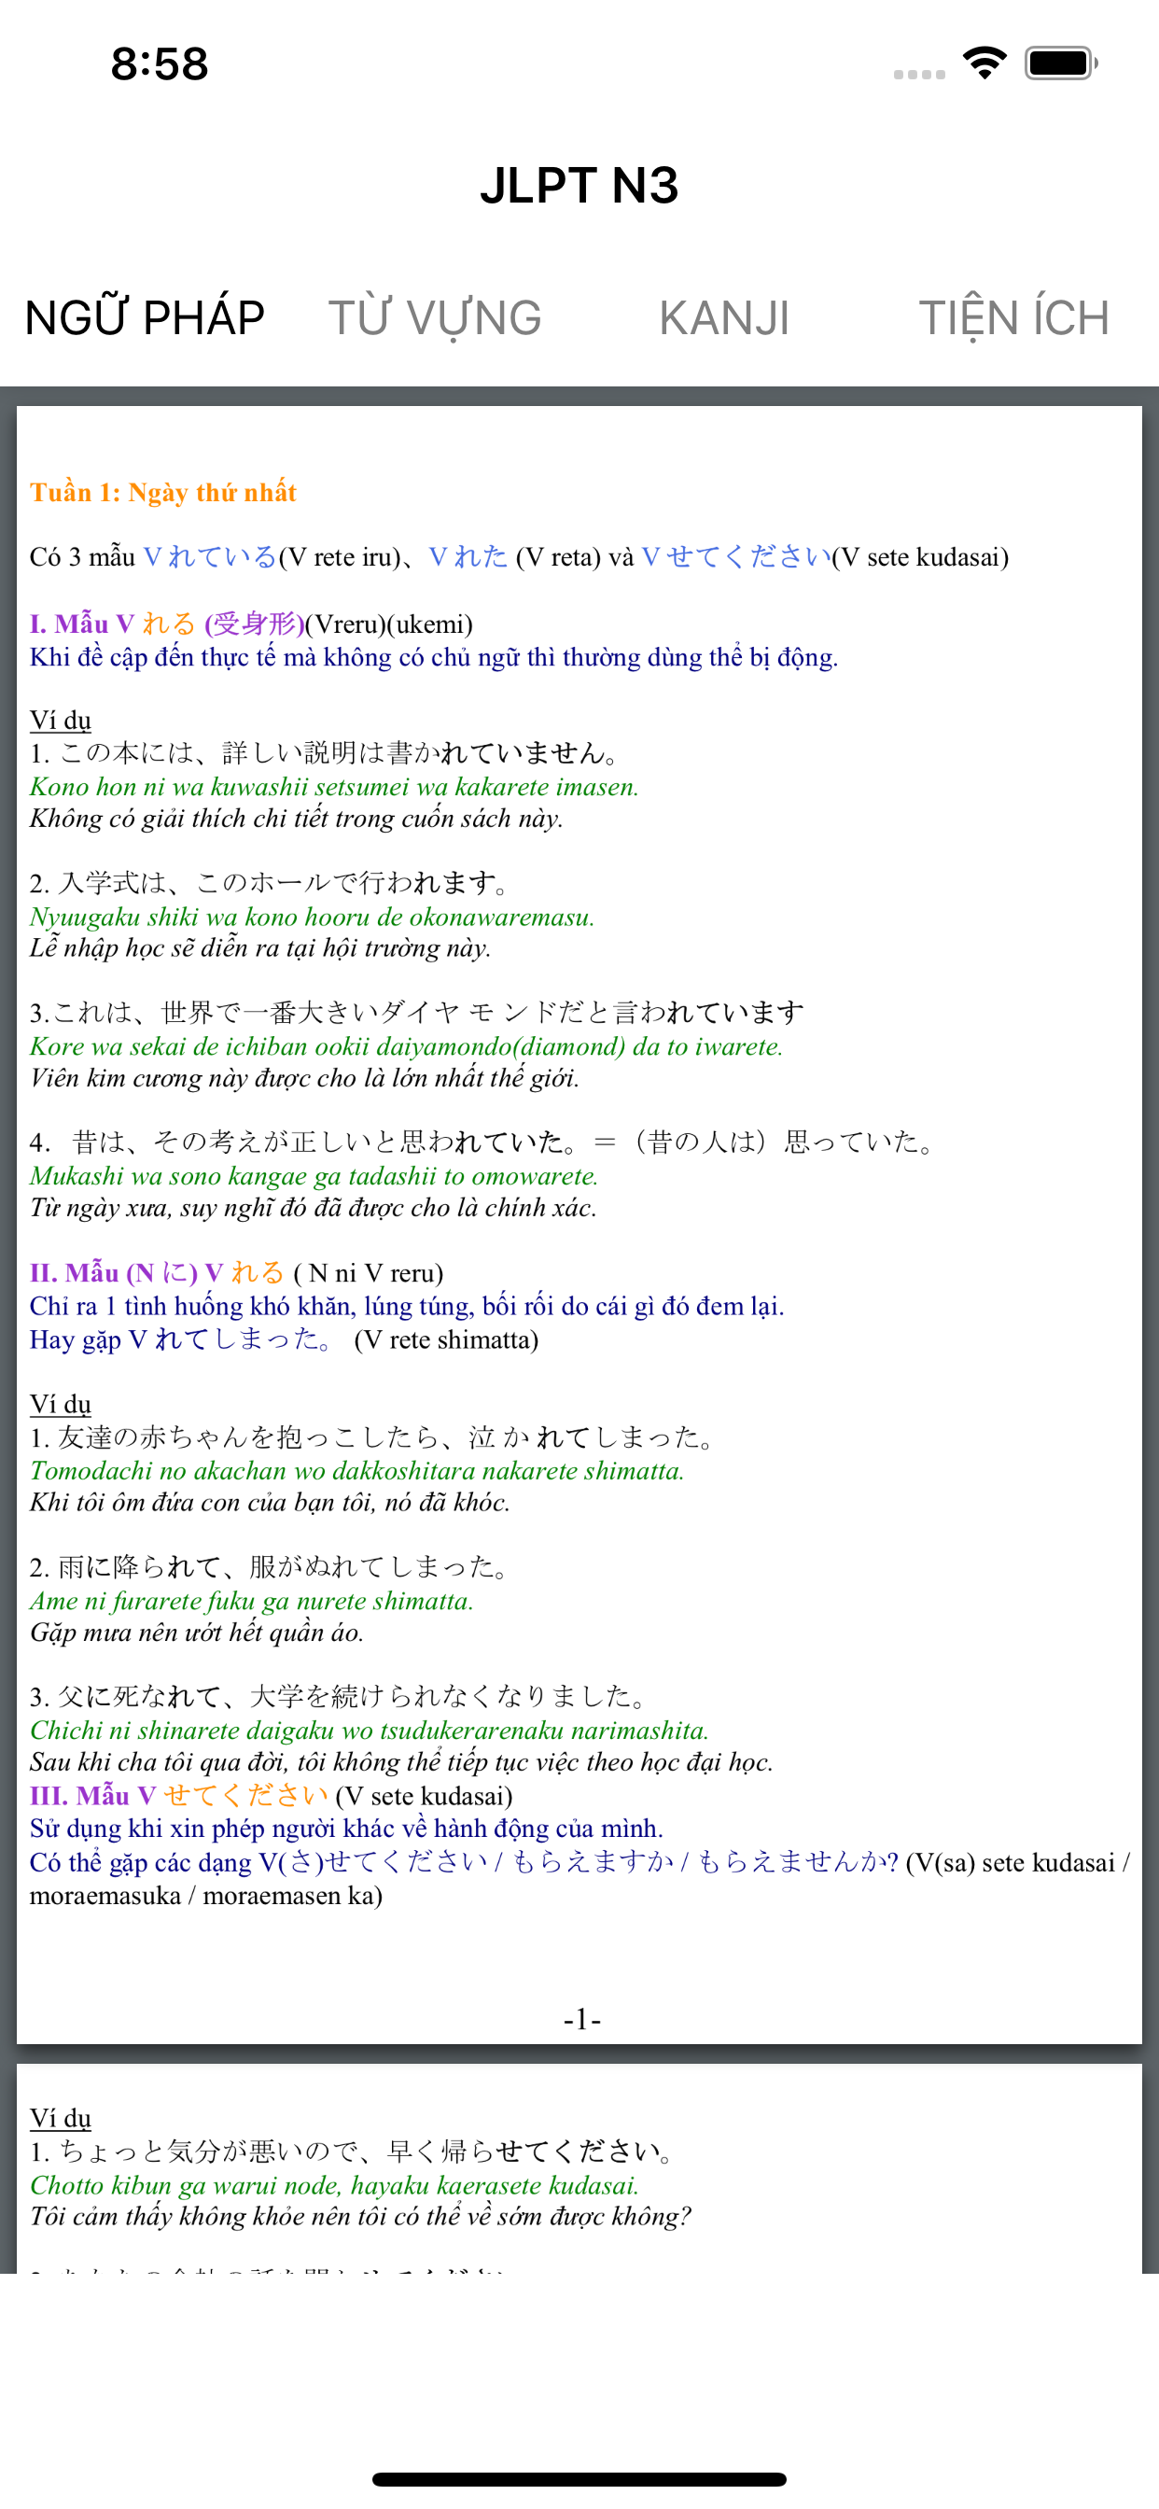Tap the blue pattern 'V れている'
The height and width of the screenshot is (2509, 1159).
209,557
